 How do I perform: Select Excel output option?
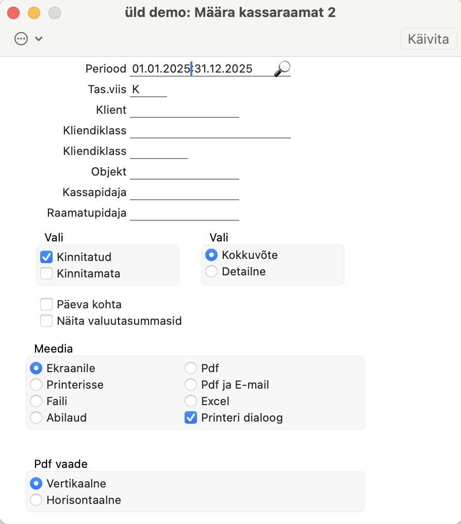pyautogui.click(x=190, y=401)
